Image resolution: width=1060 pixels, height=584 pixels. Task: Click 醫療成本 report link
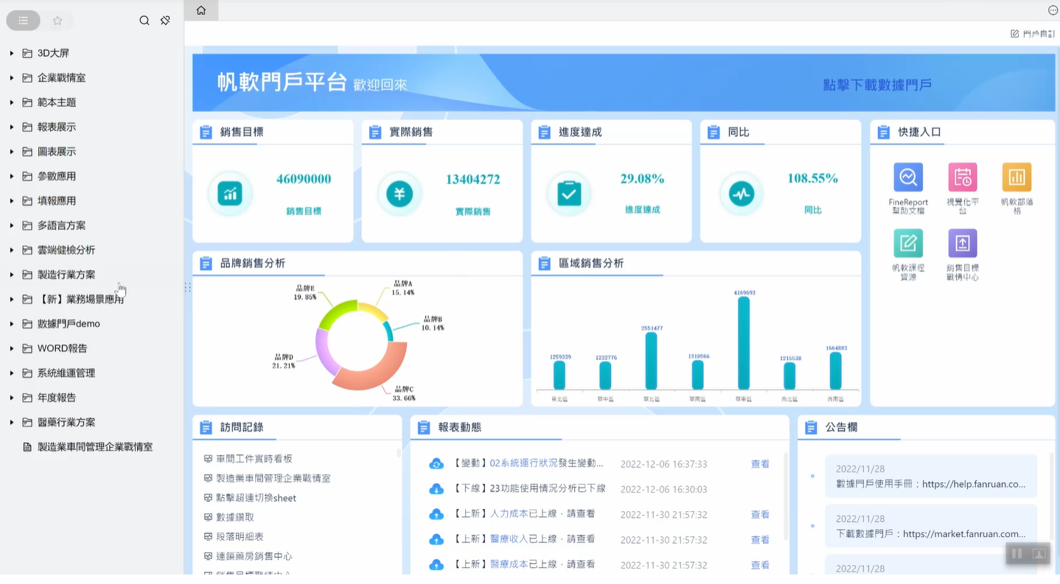pos(509,564)
